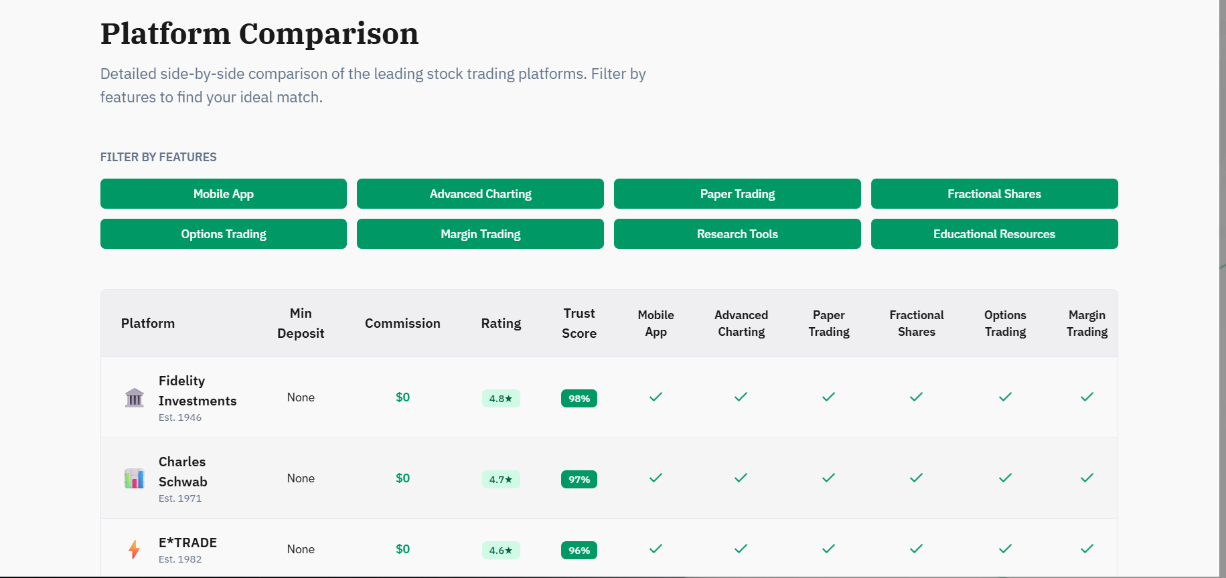Select the Fidelity Investments platform name
1226x578 pixels.
[x=198, y=391]
